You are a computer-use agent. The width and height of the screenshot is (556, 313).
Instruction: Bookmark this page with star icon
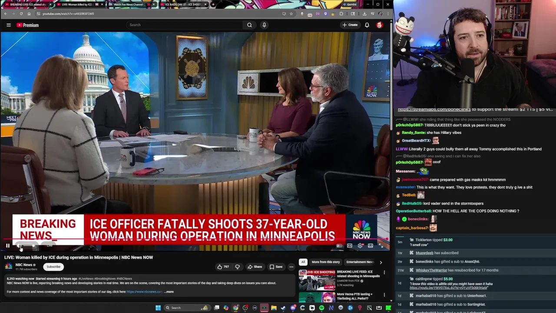pyautogui.click(x=291, y=13)
